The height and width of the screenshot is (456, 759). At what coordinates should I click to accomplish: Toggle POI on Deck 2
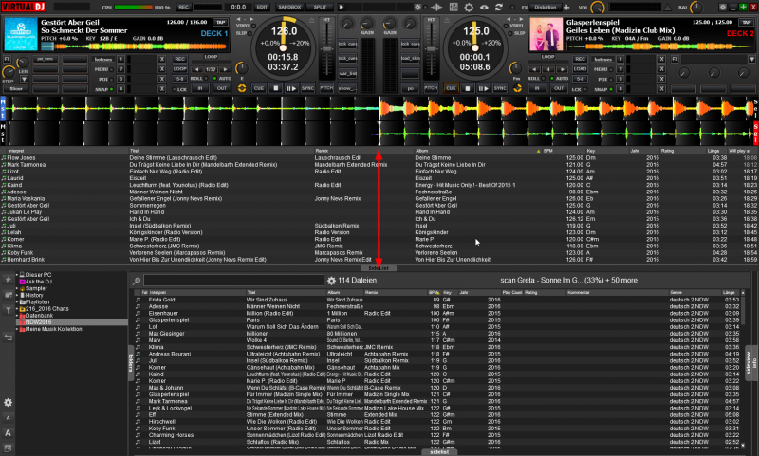click(x=604, y=80)
